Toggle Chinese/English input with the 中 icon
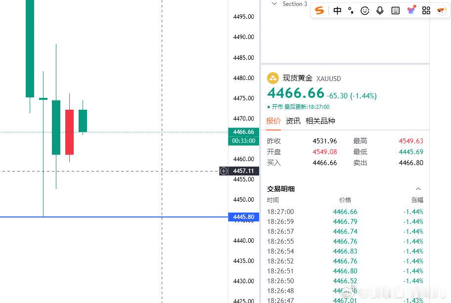This screenshot has width=451, height=303. (337, 10)
